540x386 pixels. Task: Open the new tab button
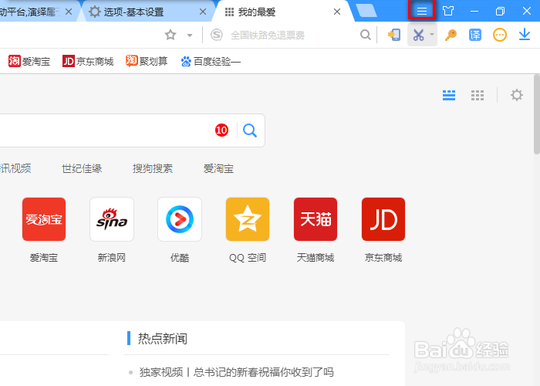coord(366,11)
